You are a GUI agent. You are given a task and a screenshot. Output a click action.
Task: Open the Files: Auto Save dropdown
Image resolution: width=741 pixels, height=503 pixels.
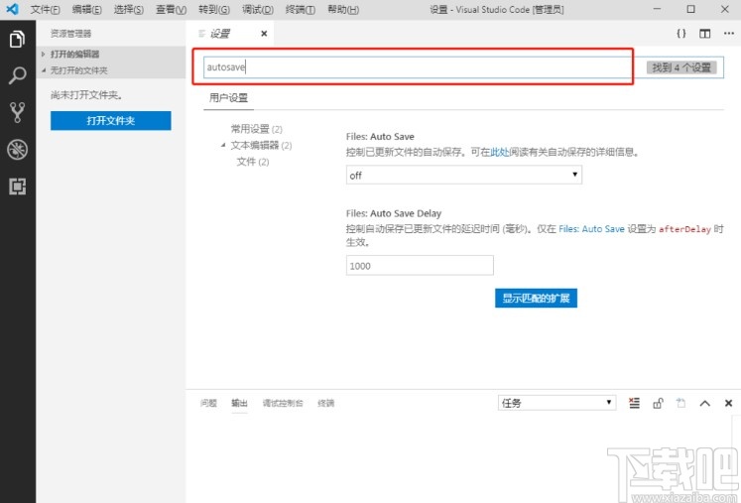point(464,175)
